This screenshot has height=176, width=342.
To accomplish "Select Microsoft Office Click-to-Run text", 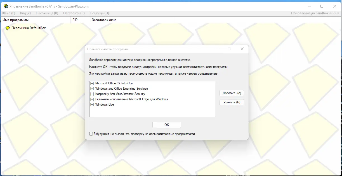I will pyautogui.click(x=114, y=83).
